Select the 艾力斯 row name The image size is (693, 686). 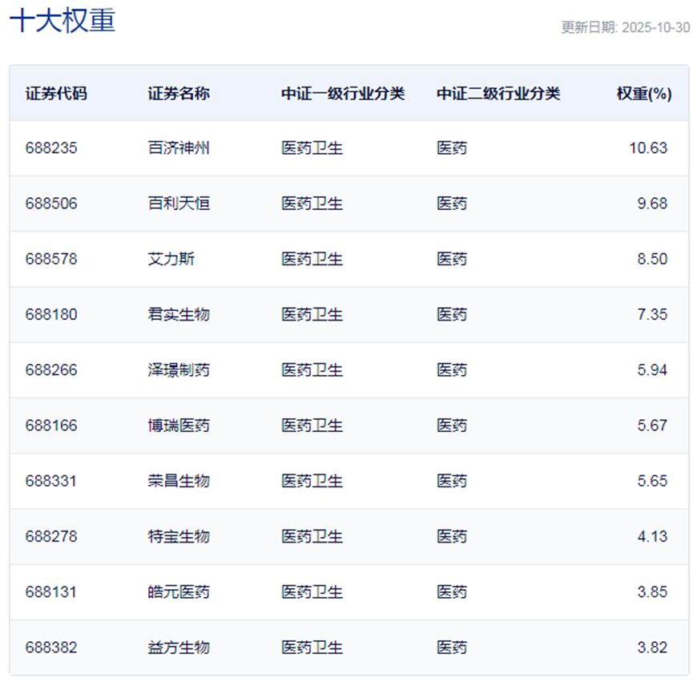pos(171,259)
